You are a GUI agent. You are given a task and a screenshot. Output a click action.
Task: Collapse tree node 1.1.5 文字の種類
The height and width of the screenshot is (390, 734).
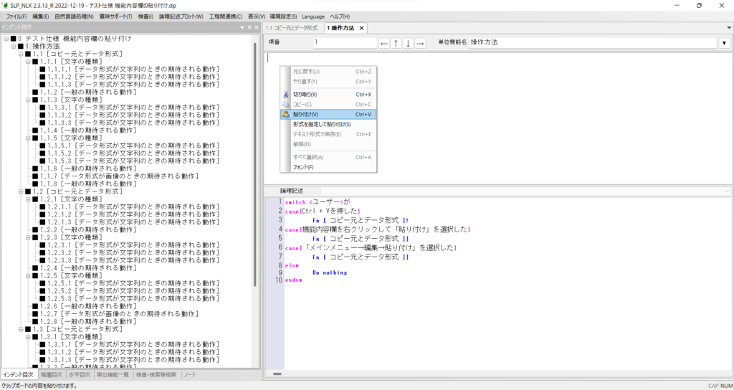[29, 138]
